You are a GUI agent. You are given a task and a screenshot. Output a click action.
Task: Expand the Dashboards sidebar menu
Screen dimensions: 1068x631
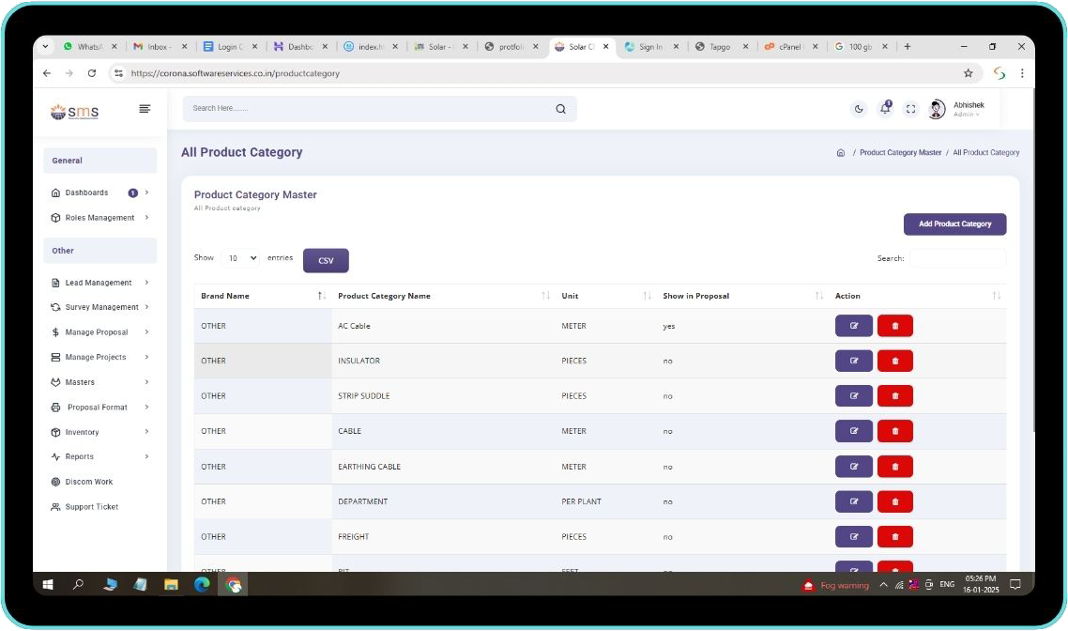[x=100, y=192]
